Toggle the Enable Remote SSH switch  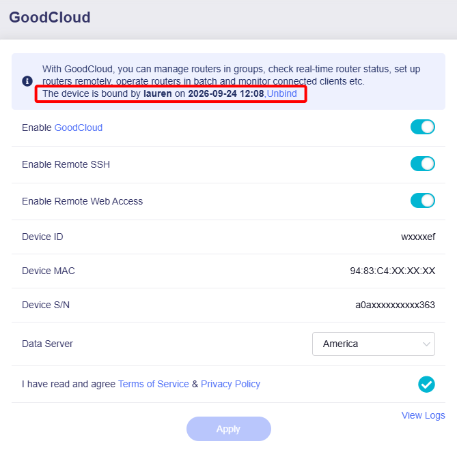click(423, 164)
